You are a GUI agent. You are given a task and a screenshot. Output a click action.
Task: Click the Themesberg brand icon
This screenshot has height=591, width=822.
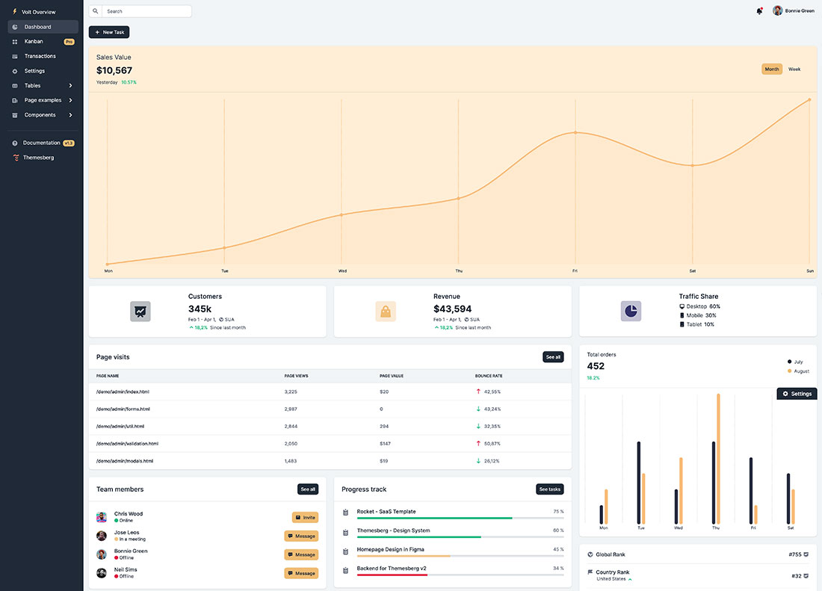pos(14,157)
